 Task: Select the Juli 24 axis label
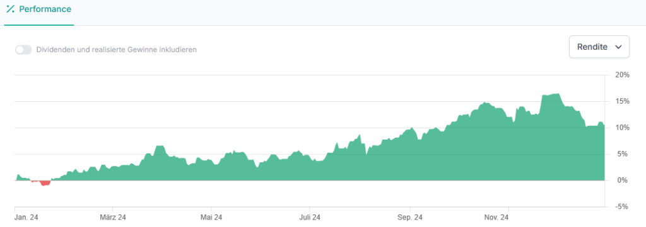tap(310, 217)
